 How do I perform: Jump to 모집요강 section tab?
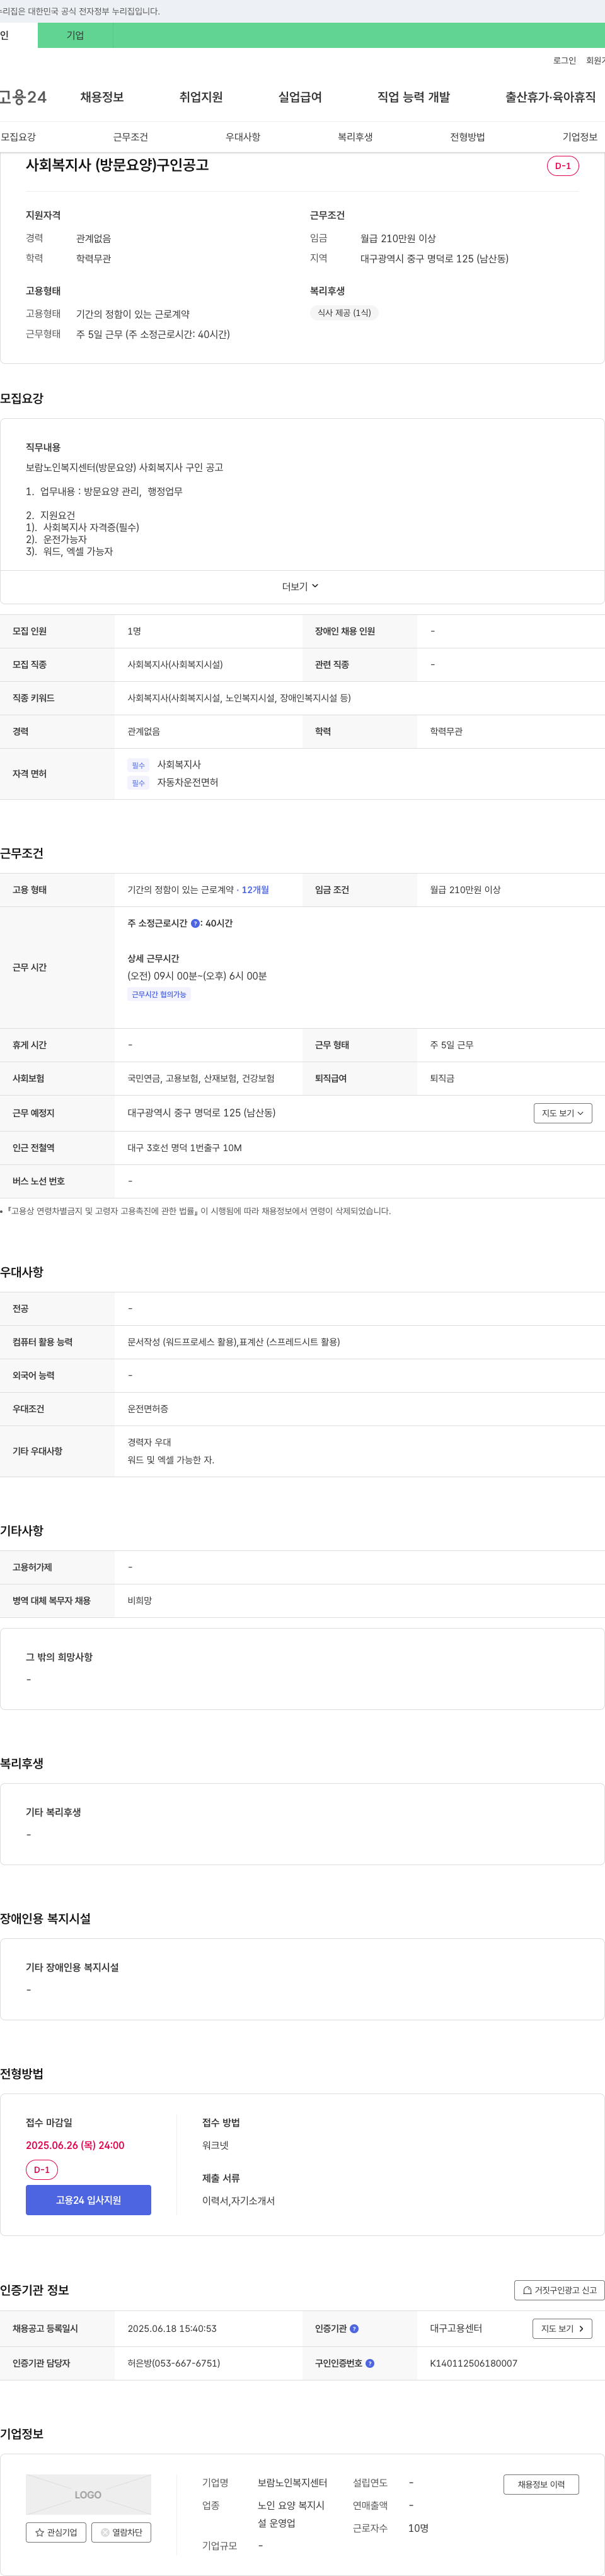point(18,137)
